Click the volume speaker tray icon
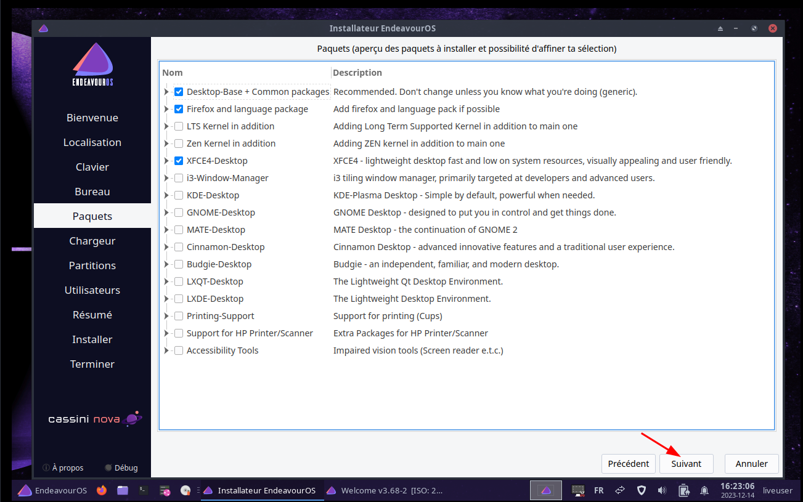 [662, 490]
